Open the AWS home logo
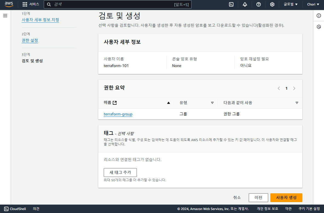 [x=9, y=4]
